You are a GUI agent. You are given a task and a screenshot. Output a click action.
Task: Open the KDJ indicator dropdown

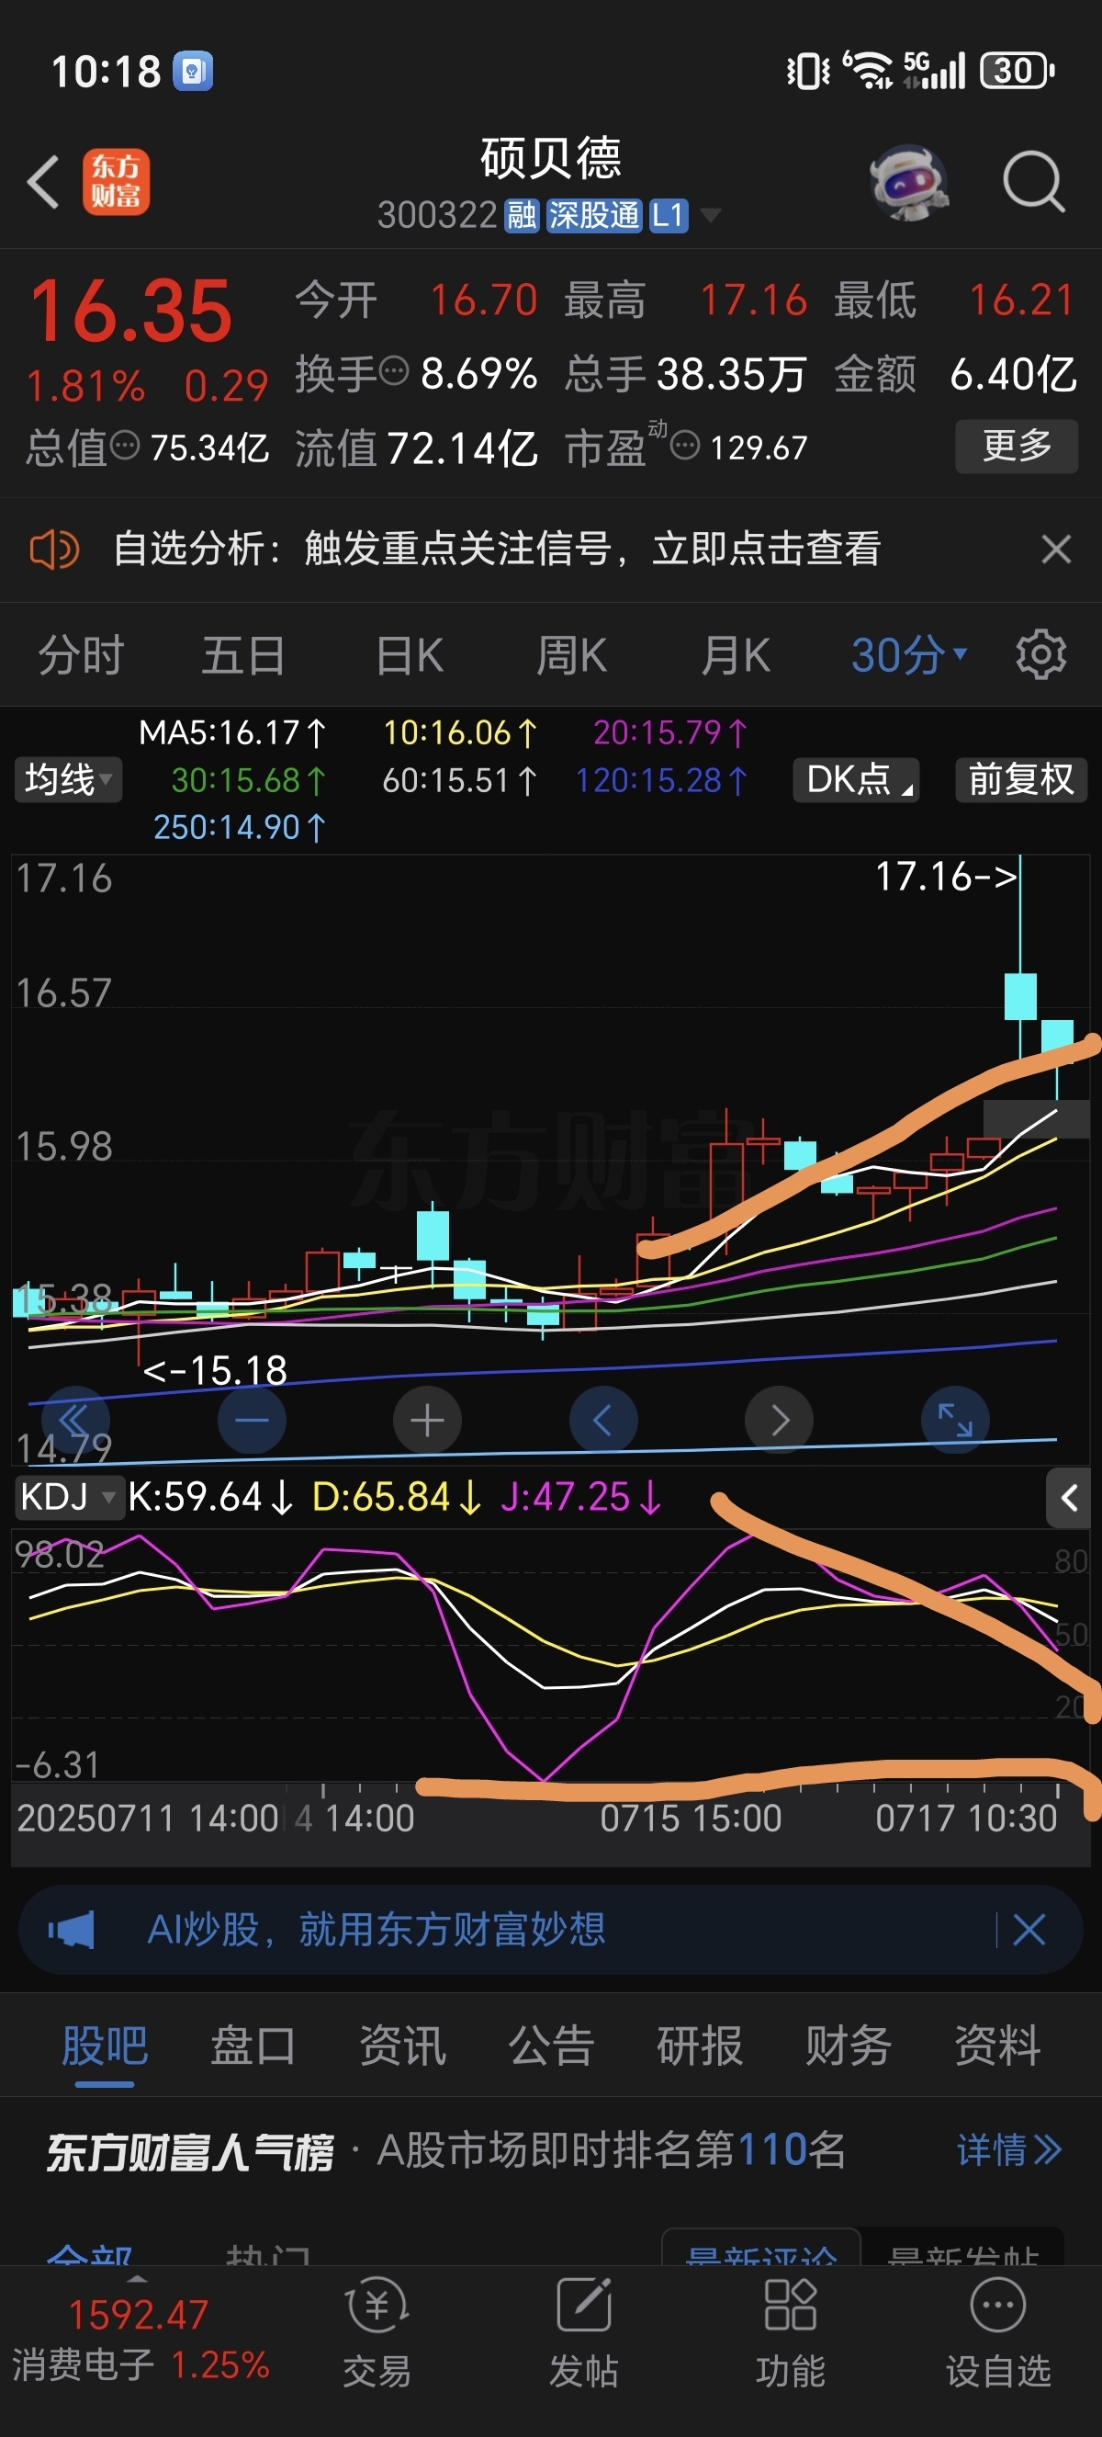68,1498
